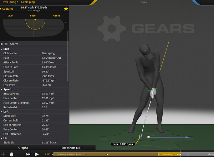The image size is (214, 157).
Task: Switch to the Body tab
Action: pyautogui.click(x=33, y=16)
